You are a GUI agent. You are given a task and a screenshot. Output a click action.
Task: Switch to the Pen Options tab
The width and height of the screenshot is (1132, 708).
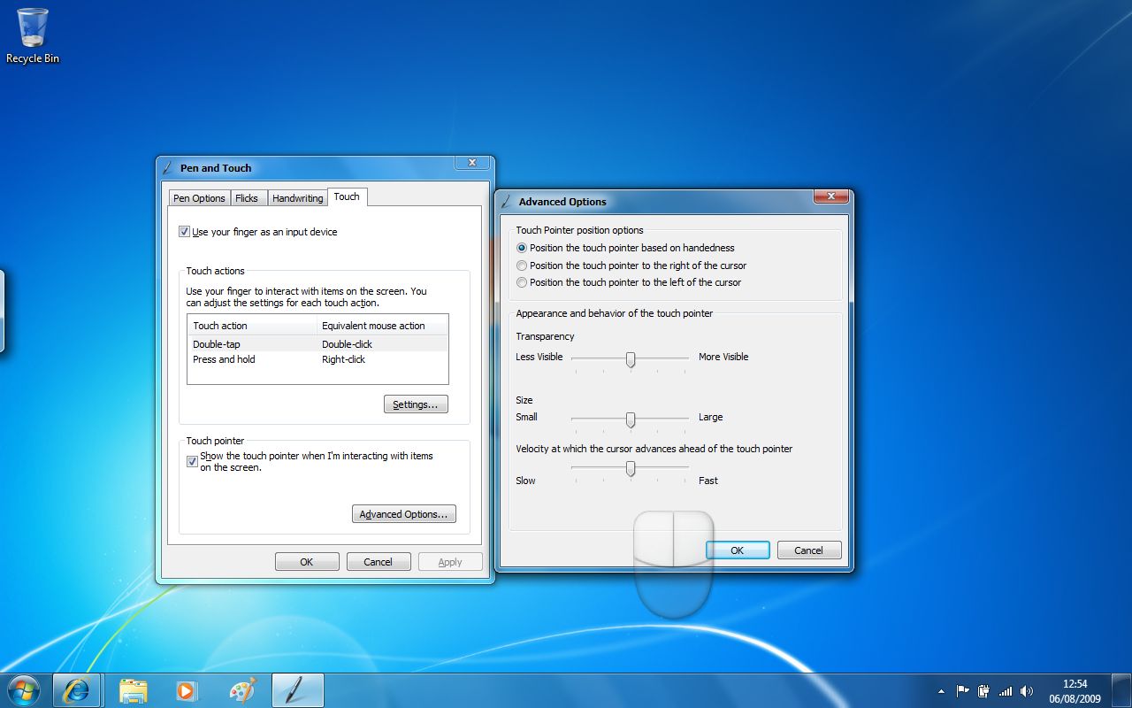[x=199, y=198]
